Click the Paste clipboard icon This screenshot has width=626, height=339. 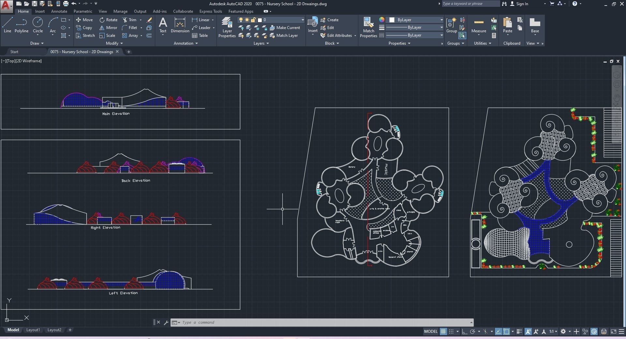pyautogui.click(x=508, y=25)
